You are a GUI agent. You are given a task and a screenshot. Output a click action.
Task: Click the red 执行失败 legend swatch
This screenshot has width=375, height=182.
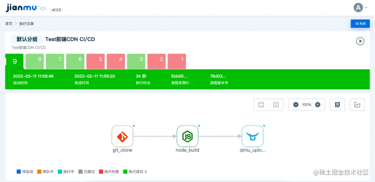(101, 172)
